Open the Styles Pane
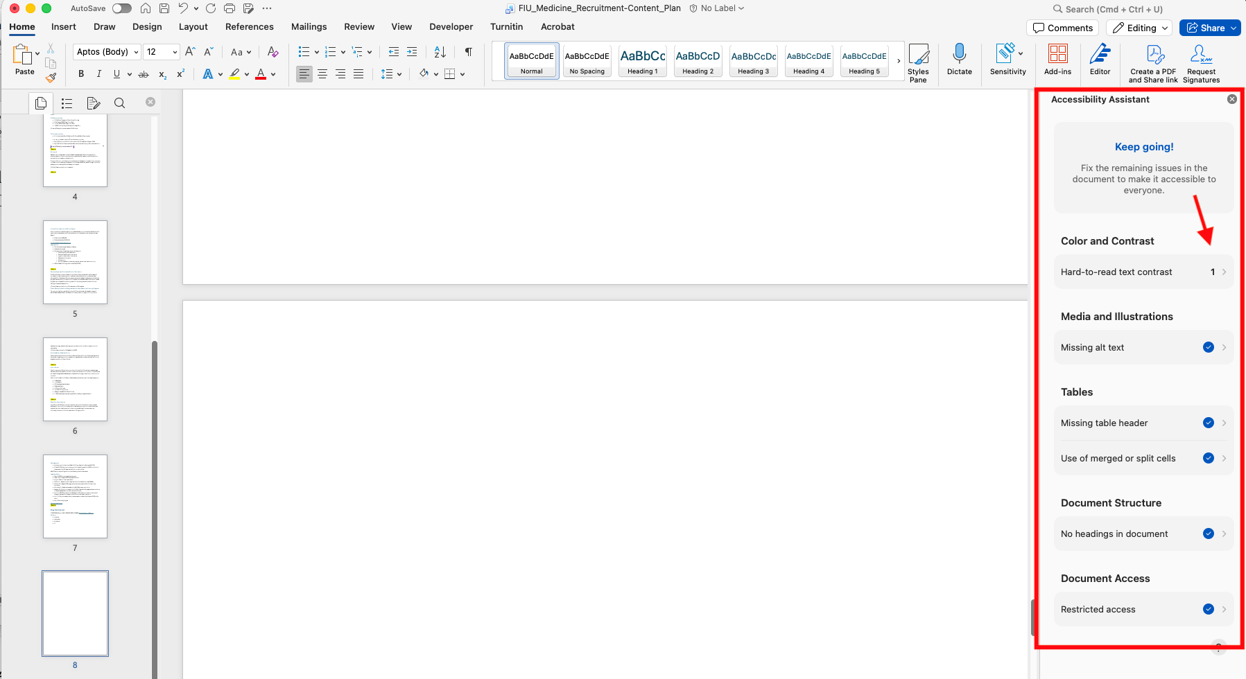Image resolution: width=1246 pixels, height=679 pixels. click(919, 63)
